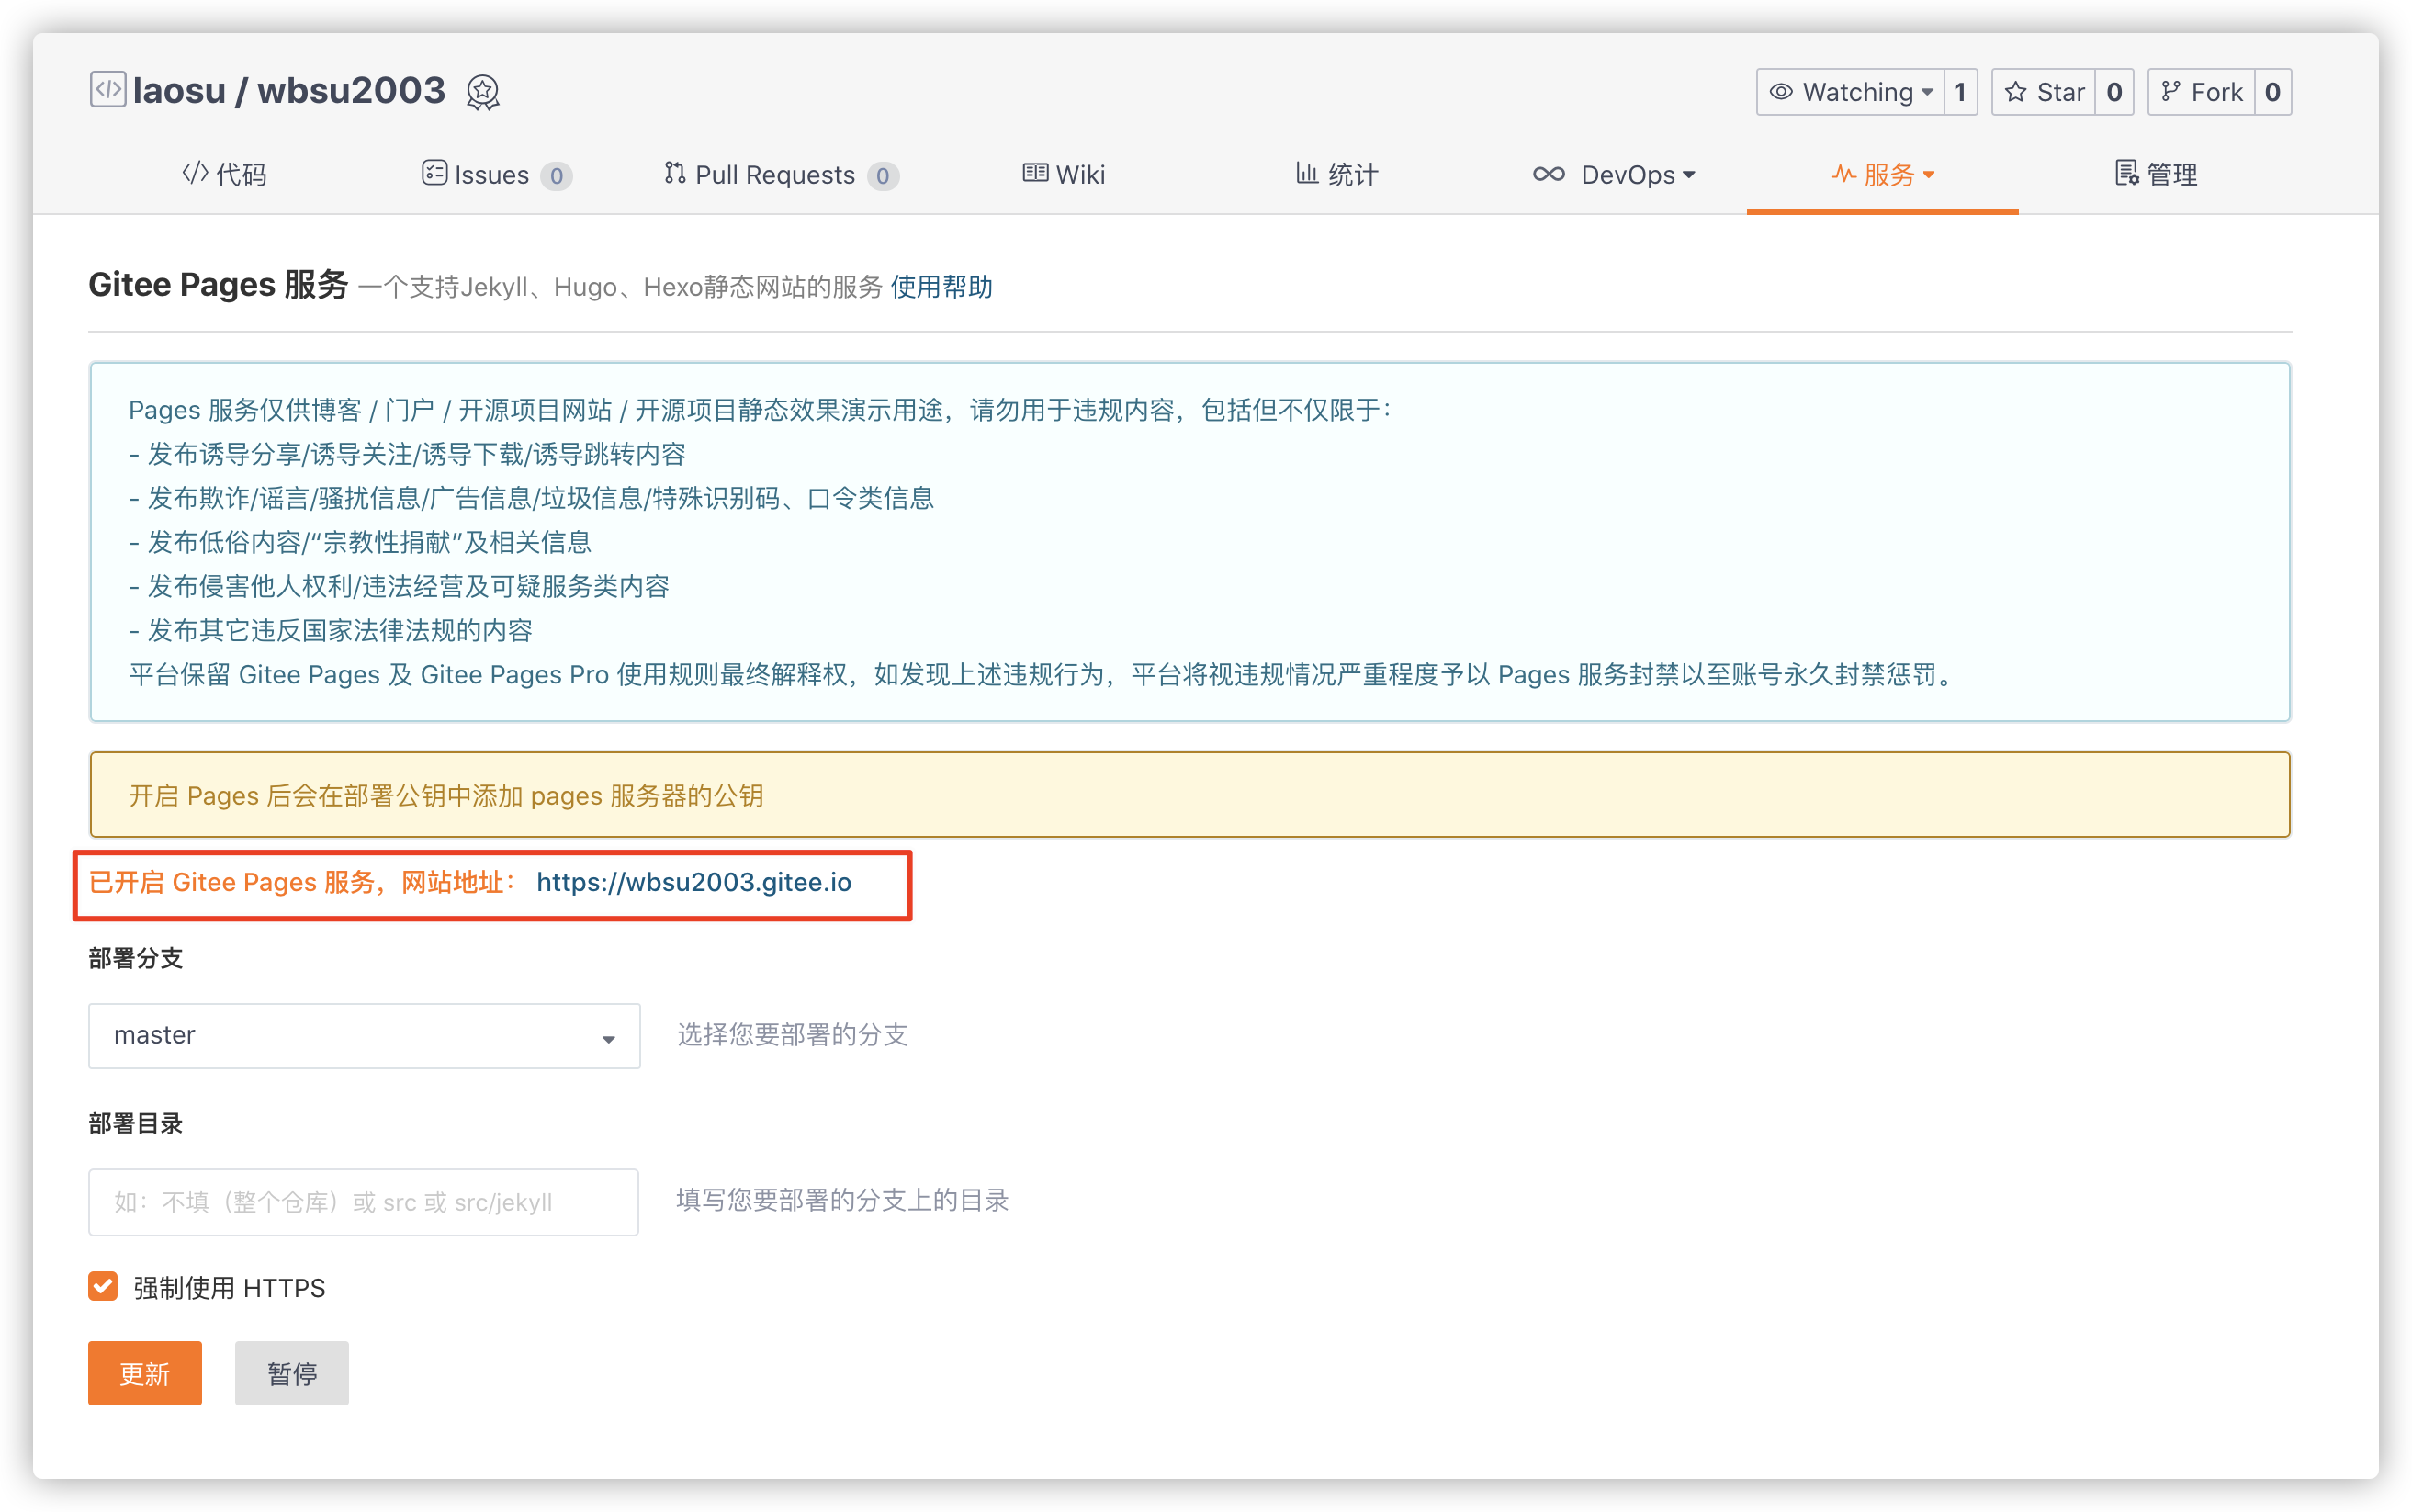Open the https://wbsu2003.gitee.io link
Screen dimensions: 2412x1512
[x=693, y=882]
